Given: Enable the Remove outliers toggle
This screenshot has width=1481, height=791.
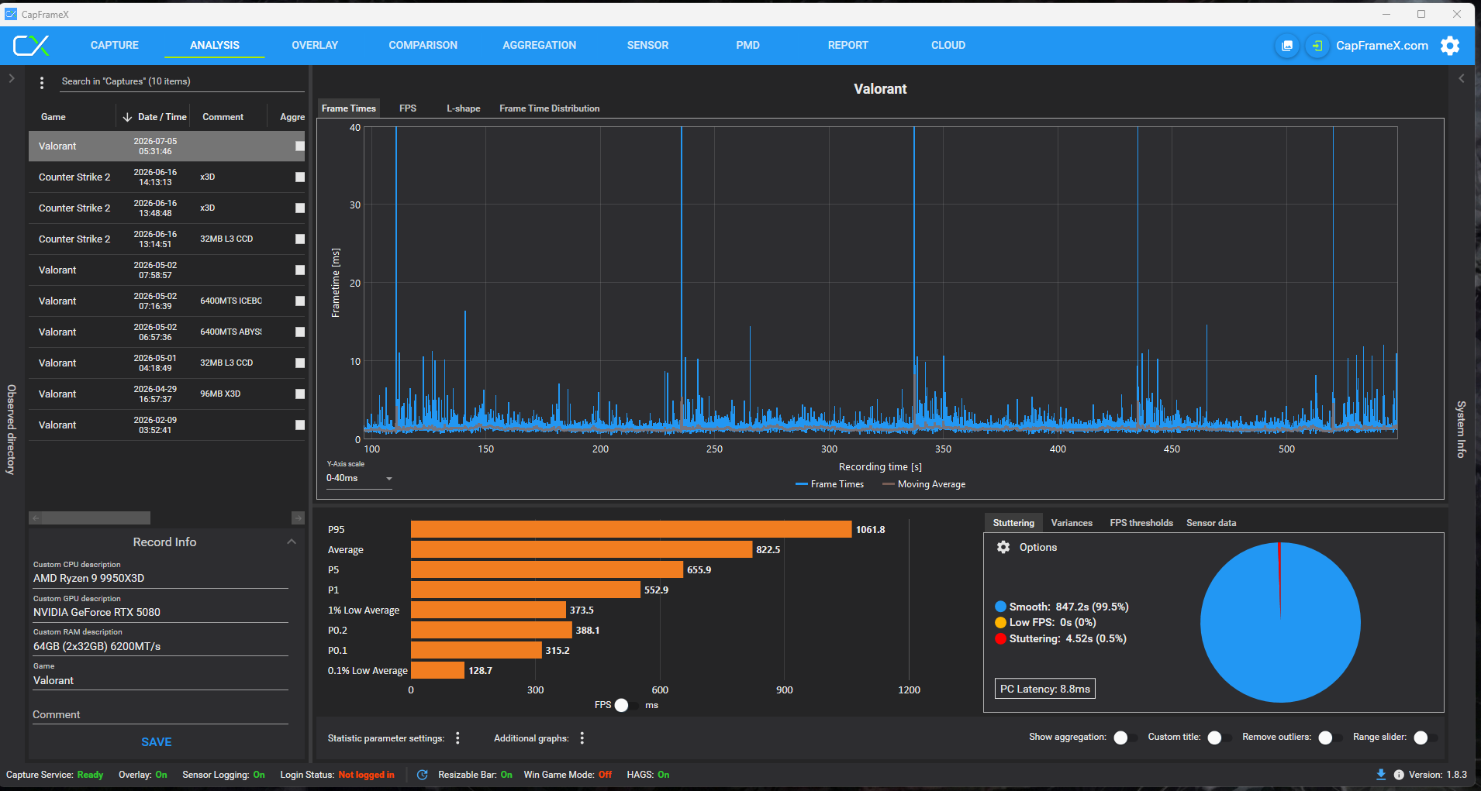Looking at the screenshot, I should point(1331,738).
